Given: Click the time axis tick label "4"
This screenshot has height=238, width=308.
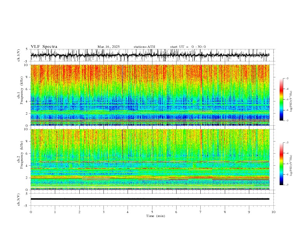Looking at the screenshot, I should point(128,212).
